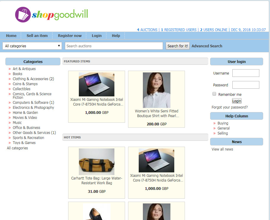Open the Coins & Stamps category

[25, 84]
